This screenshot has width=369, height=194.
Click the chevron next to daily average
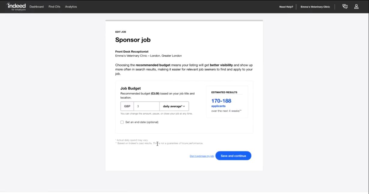pyautogui.click(x=183, y=106)
